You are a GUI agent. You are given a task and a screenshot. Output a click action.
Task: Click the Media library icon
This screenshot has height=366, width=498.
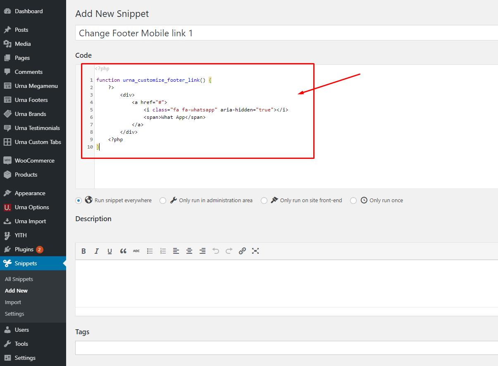point(7,44)
